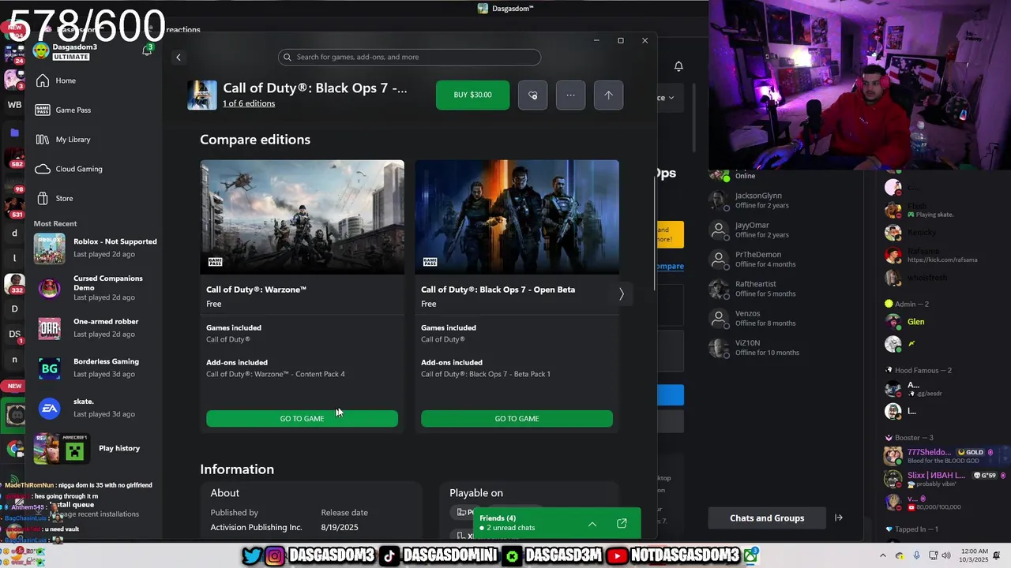
Task: Switch to the Dasgasdom™ window tab
Action: point(505,9)
